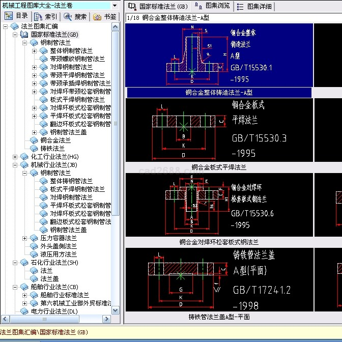Click the book icon beside 铜合金法兰
Screen dimensions: 342x342
(x=34, y=140)
